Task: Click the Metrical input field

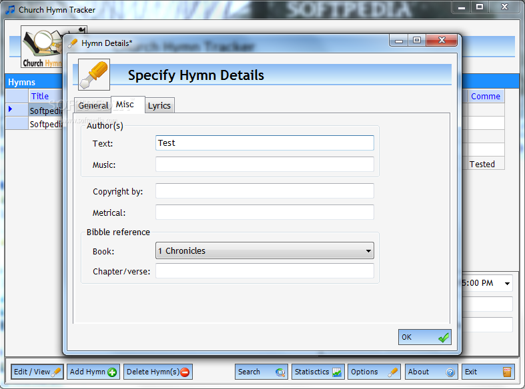Action: pos(265,212)
